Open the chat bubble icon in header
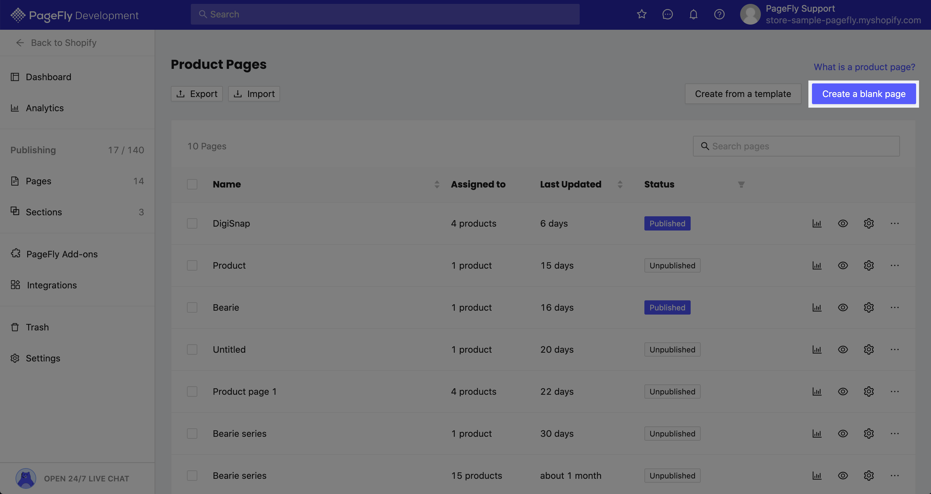Screen dimensions: 931x494 pyautogui.click(x=667, y=14)
